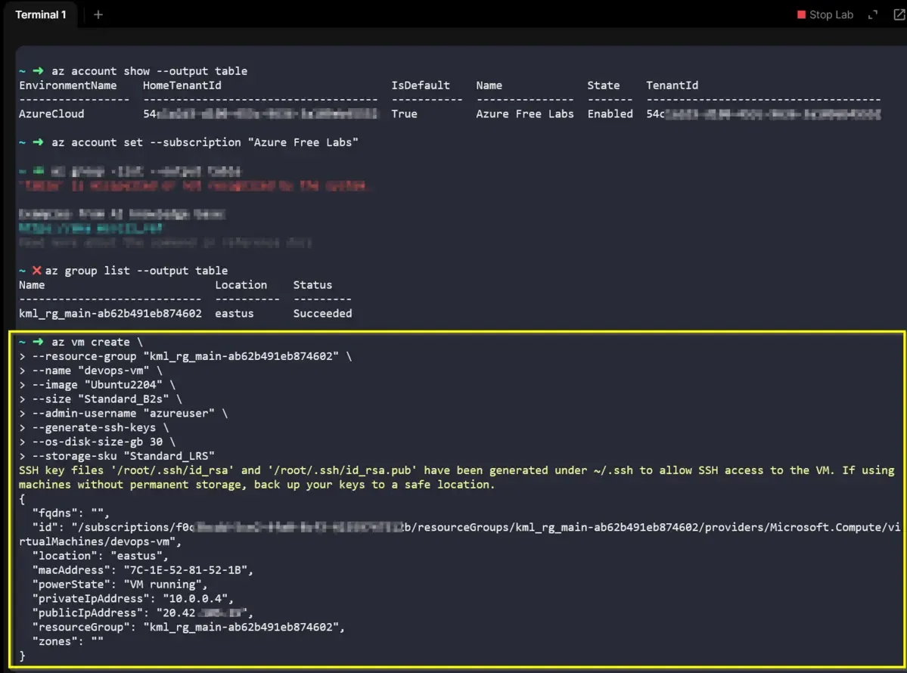907x673 pixels.
Task: Click the 'eastus' location cell
Action: point(235,313)
